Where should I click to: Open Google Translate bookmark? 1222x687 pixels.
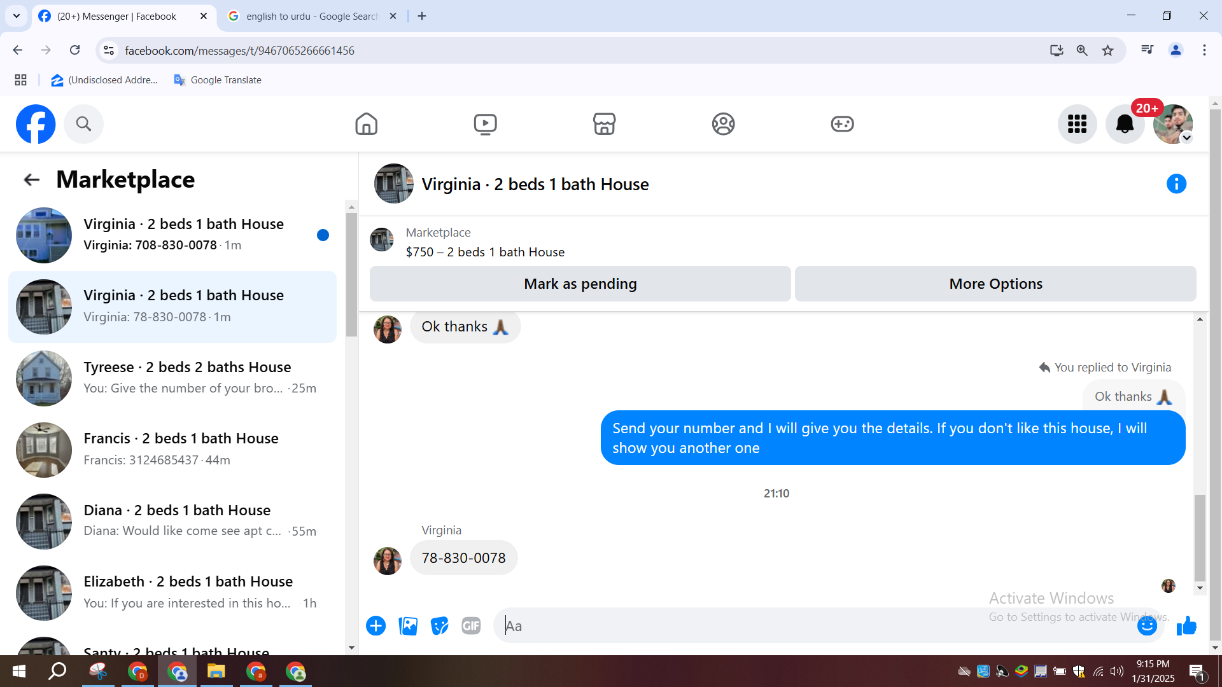pyautogui.click(x=218, y=80)
